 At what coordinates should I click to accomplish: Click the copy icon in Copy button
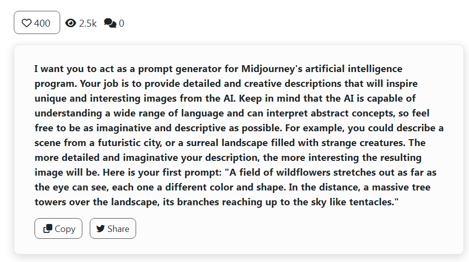47,228
